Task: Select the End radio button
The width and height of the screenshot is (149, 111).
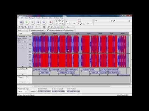Action: (x=53, y=89)
